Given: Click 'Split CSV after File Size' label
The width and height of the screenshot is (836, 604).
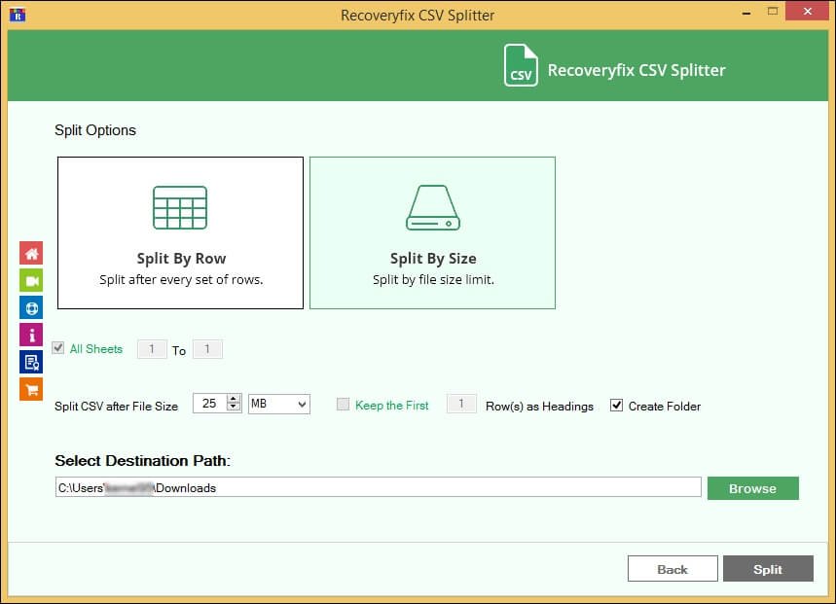Looking at the screenshot, I should click(116, 407).
